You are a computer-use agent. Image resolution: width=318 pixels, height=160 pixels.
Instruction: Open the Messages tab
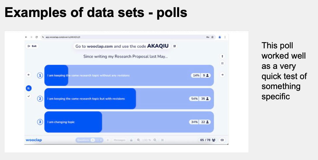point(120,140)
